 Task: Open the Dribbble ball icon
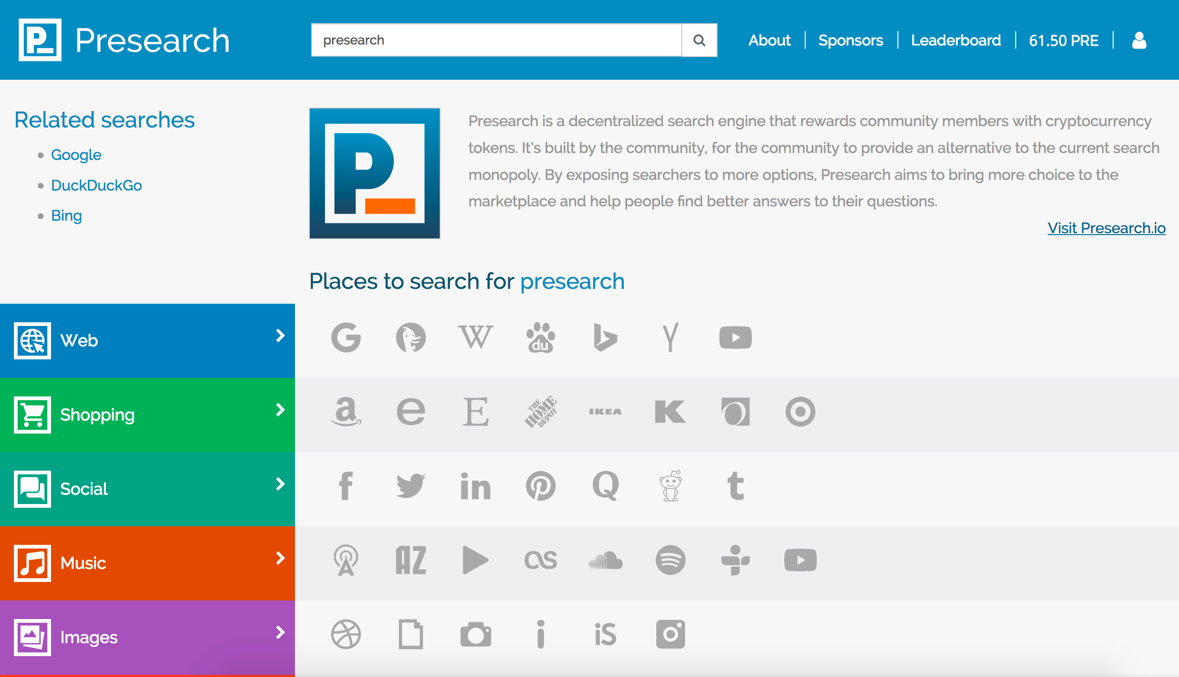(346, 634)
